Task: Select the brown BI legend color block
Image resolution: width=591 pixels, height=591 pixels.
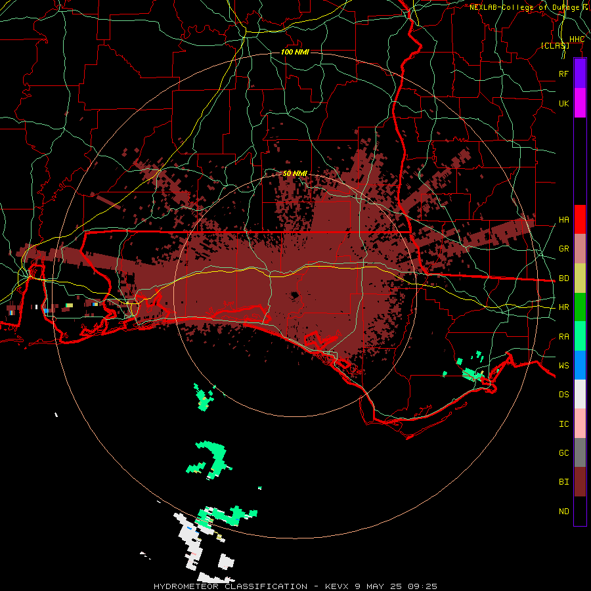Action: coord(580,482)
